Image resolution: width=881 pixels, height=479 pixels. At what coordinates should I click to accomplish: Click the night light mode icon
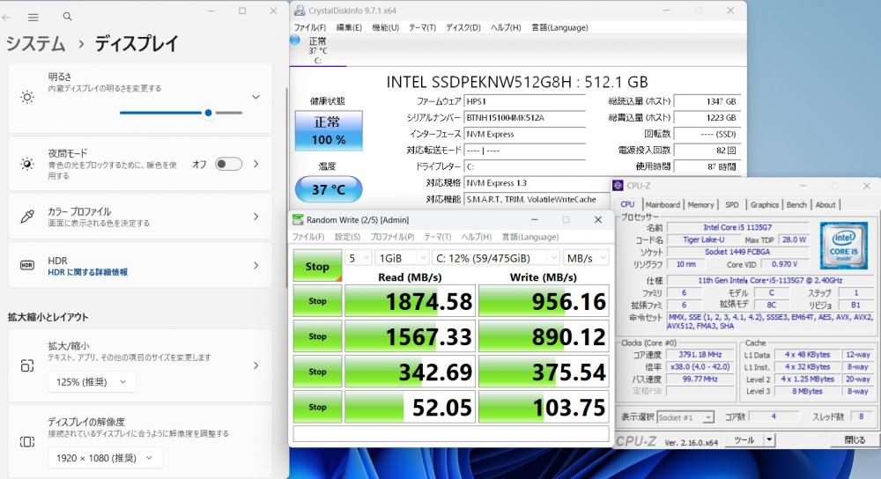click(27, 164)
